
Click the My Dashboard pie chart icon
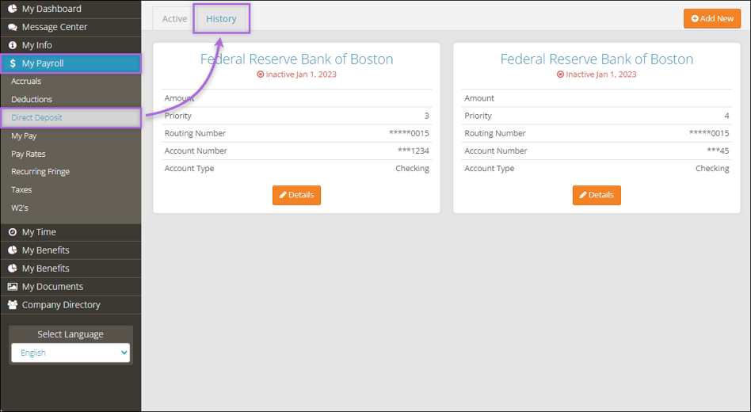13,9
